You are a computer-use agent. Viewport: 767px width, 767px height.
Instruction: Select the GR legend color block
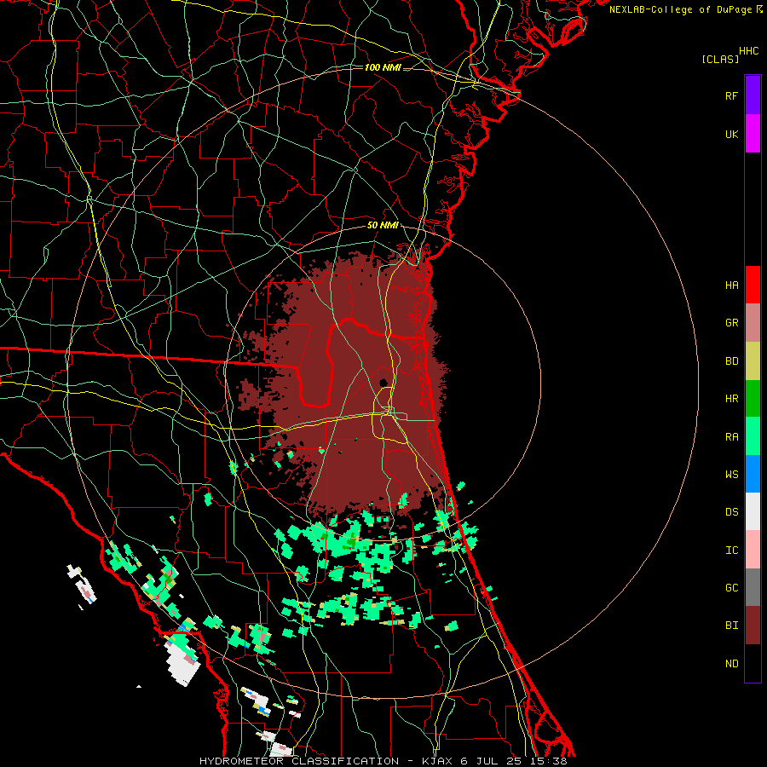point(753,323)
